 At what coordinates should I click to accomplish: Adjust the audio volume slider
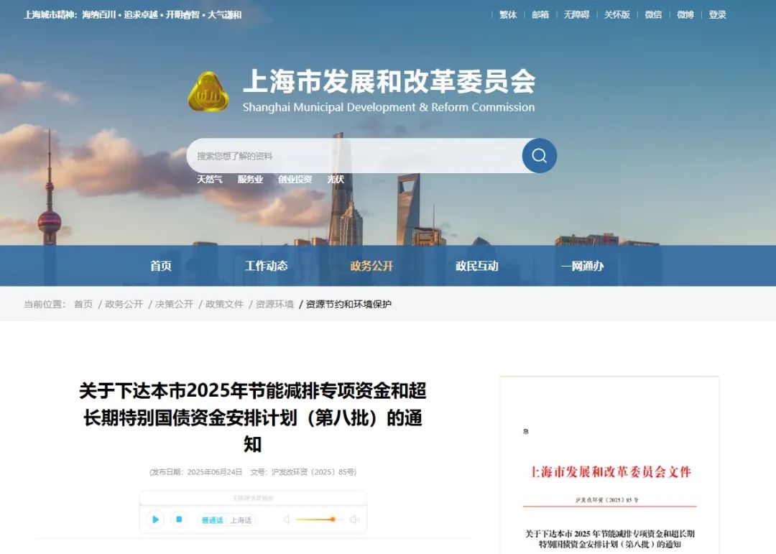(316, 520)
